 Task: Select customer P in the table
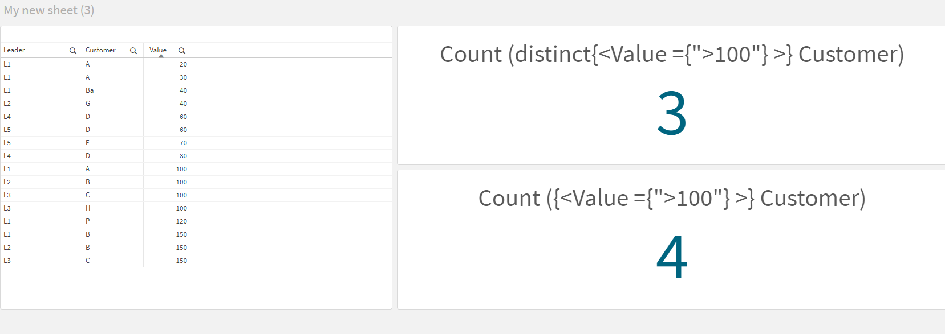pyautogui.click(x=88, y=221)
